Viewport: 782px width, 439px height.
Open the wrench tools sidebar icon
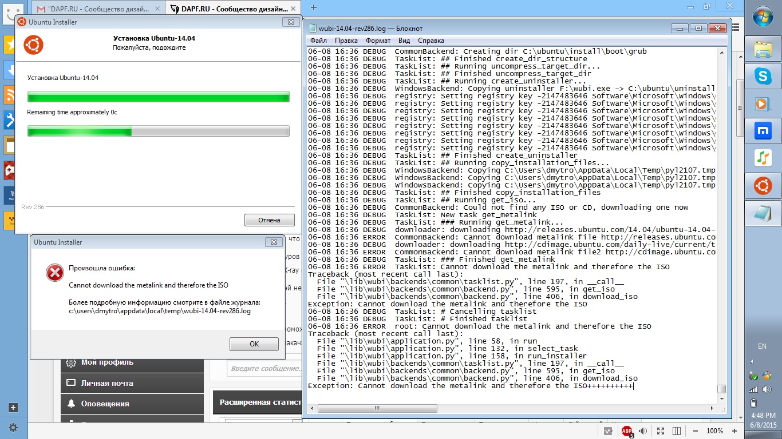coord(9,119)
